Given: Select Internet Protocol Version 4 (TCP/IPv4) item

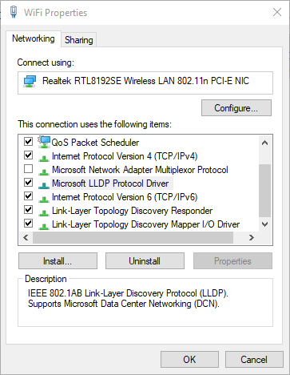Looking at the screenshot, I should 125,156.
